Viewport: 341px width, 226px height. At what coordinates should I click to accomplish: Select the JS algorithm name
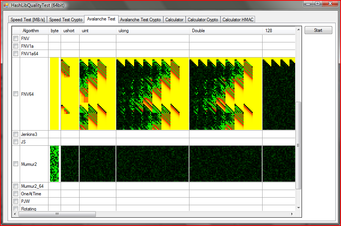point(23,142)
